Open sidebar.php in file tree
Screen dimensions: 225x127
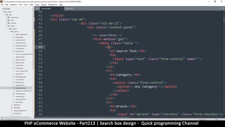pyautogui.click(x=20, y=96)
